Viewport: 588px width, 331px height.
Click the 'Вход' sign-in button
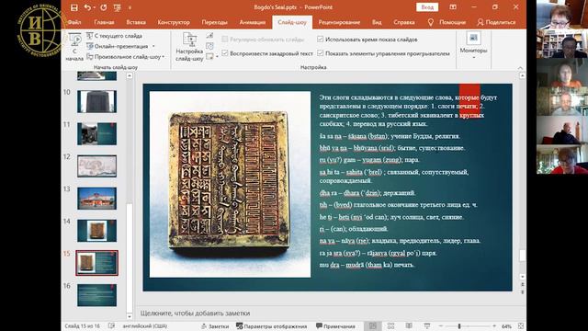pyautogui.click(x=427, y=7)
